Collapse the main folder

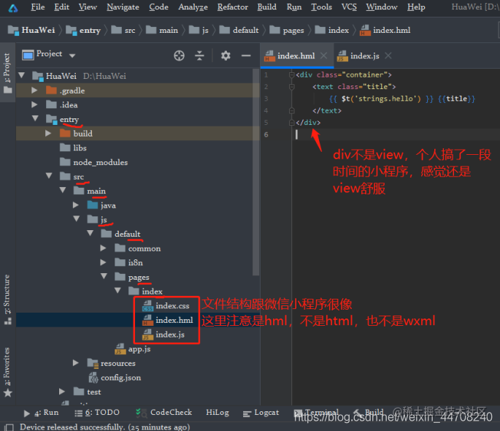(63, 190)
